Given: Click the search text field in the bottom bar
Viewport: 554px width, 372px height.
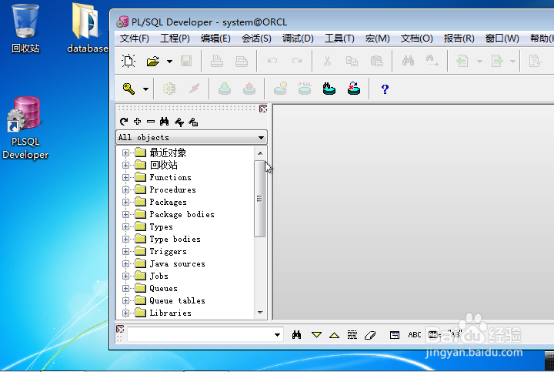Looking at the screenshot, I should 200,334.
